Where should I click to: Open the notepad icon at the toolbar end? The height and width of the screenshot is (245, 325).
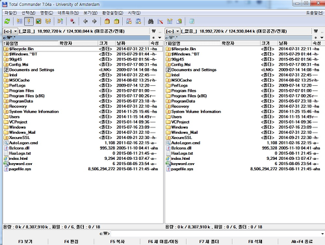click(192, 21)
